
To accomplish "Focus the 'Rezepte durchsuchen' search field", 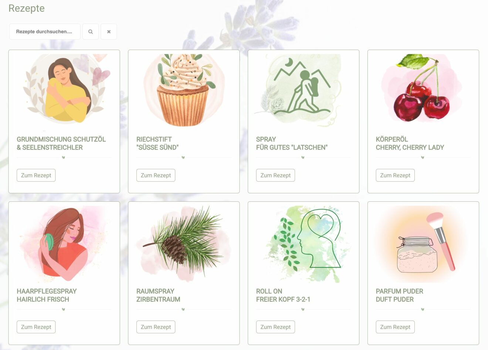I will tap(45, 32).
